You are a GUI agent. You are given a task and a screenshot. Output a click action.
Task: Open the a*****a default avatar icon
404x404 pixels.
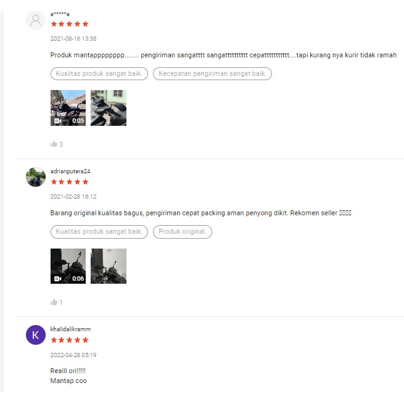(x=36, y=20)
